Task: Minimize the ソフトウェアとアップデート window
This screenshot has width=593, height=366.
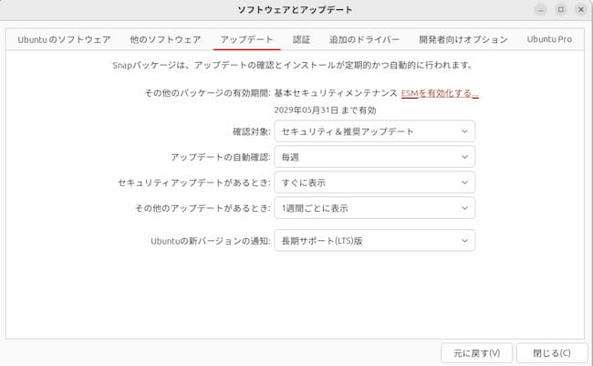Action: click(541, 10)
